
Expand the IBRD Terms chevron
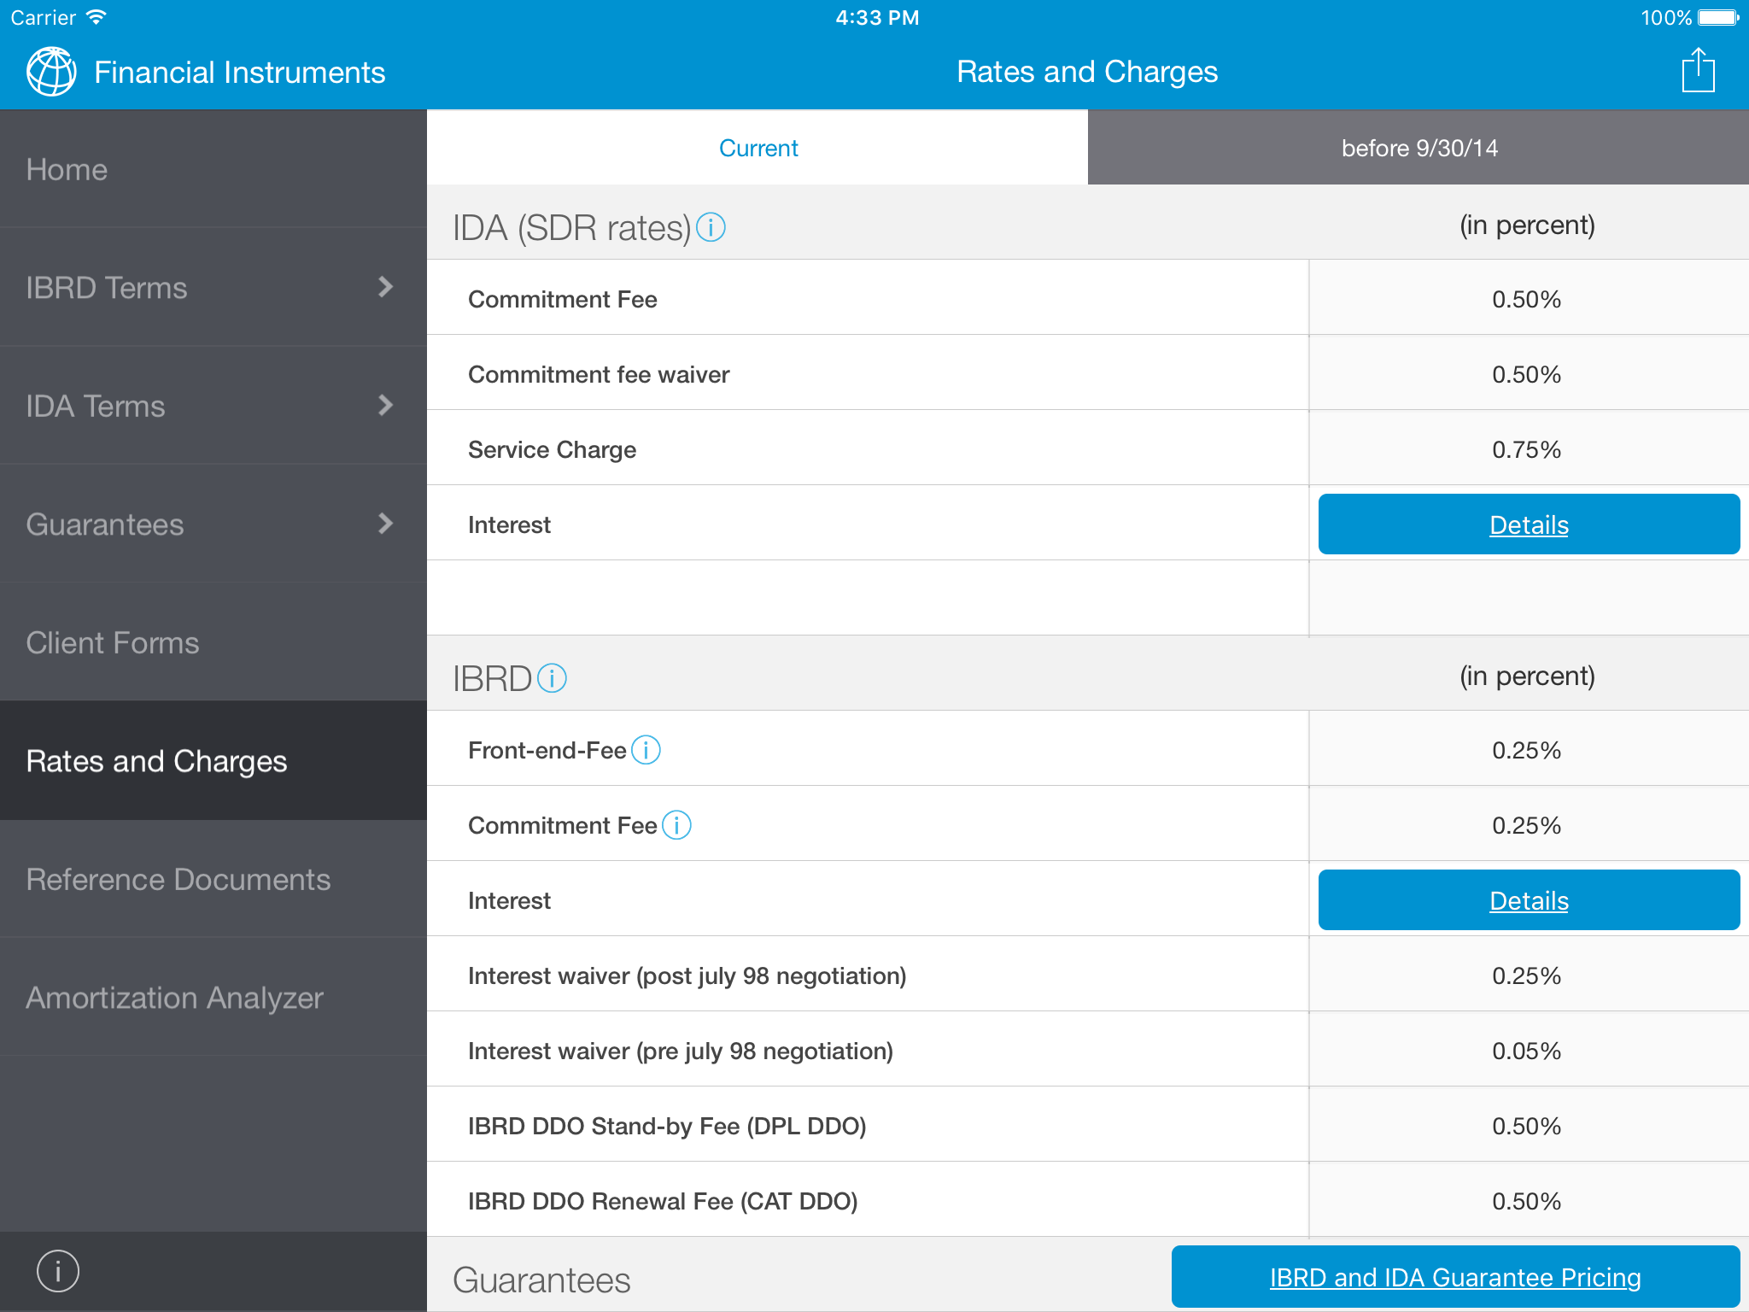[385, 287]
